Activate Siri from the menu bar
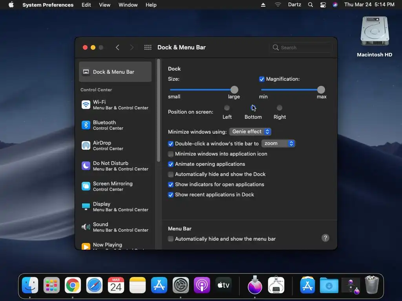Image resolution: width=402 pixels, height=301 pixels. (335, 5)
